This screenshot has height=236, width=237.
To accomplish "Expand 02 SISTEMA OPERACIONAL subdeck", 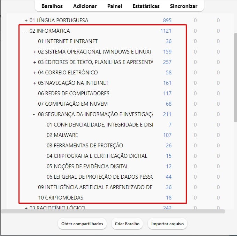I will [x=35, y=52].
